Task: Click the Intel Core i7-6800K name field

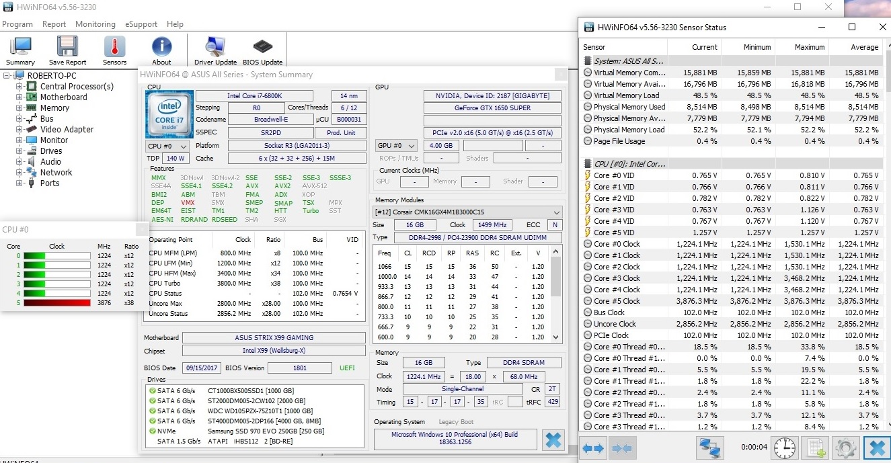Action: click(x=254, y=96)
